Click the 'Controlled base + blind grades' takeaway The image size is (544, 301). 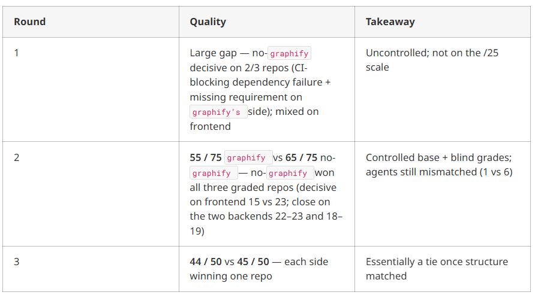pyautogui.click(x=438, y=157)
